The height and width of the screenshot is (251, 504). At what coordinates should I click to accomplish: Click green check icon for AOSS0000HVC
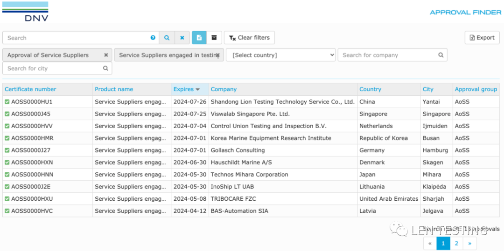tap(7, 211)
